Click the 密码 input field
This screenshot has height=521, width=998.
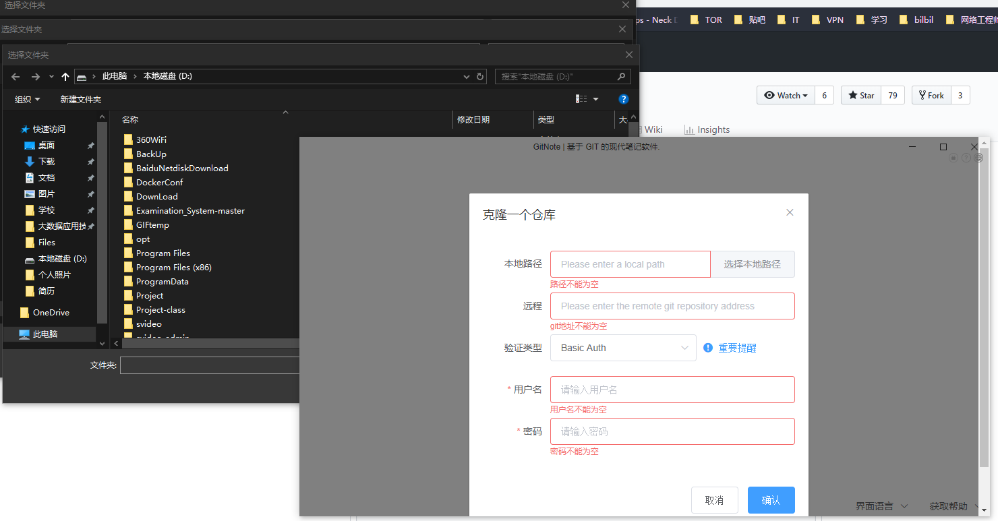[672, 431]
